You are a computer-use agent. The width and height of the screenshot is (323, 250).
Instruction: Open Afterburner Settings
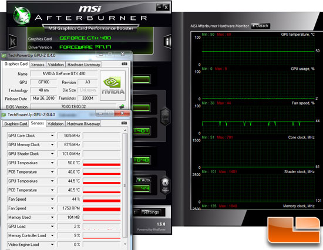(x=151, y=212)
